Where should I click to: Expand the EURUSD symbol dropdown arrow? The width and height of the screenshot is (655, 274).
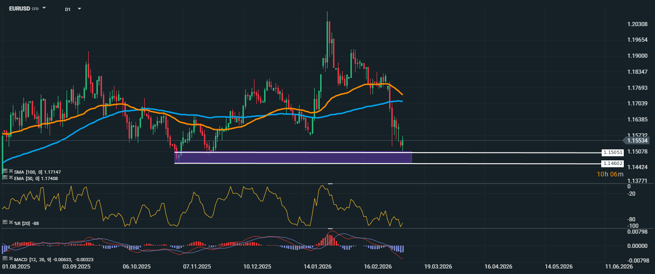(44, 8)
